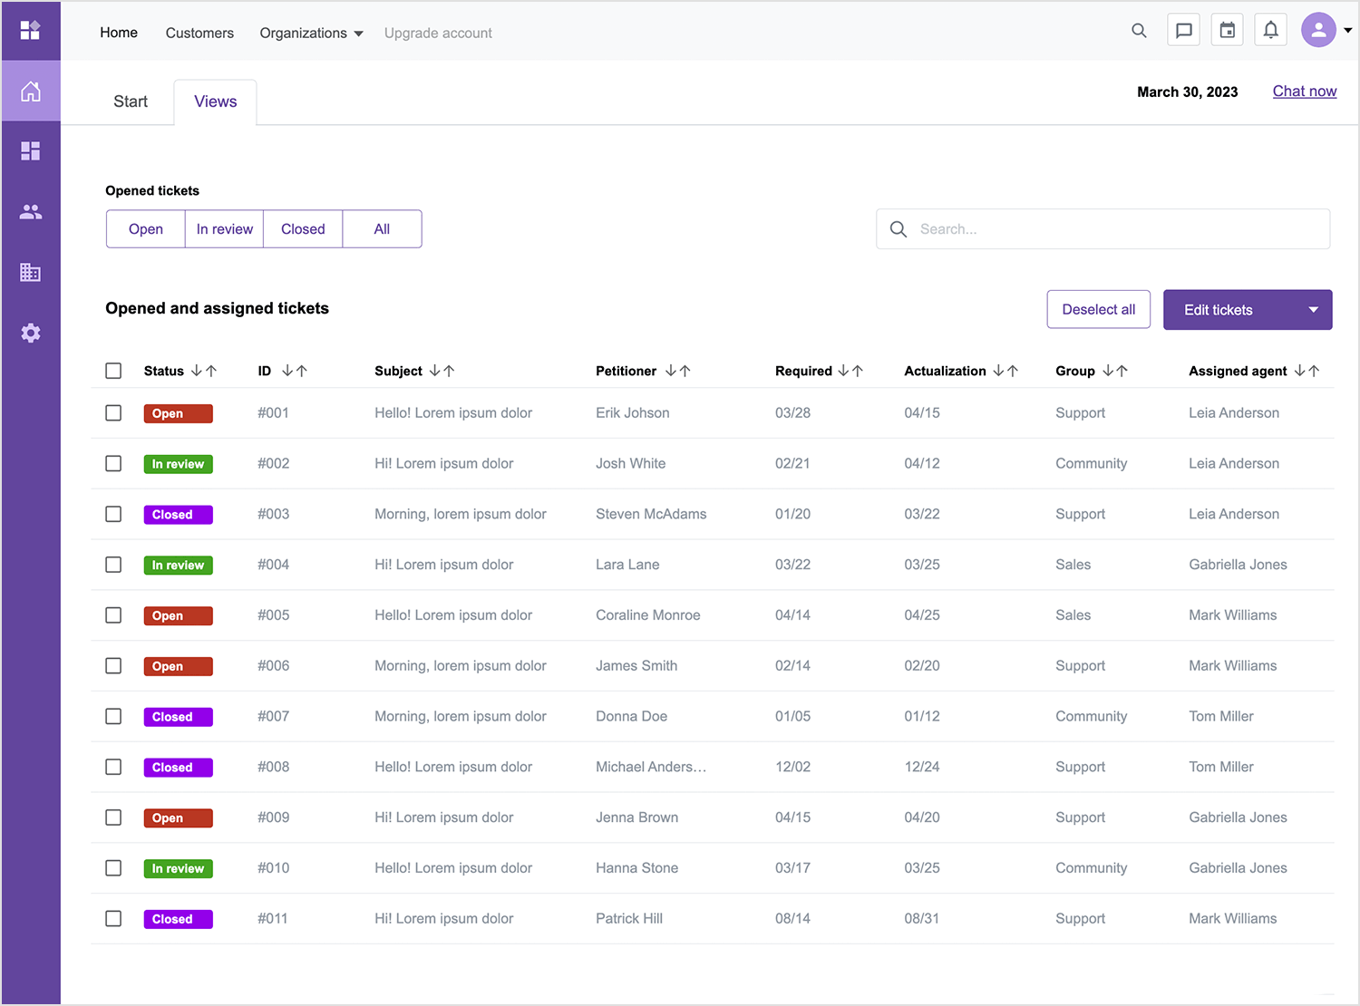1360x1006 pixels.
Task: Click the user avatar icon
Action: [1318, 30]
